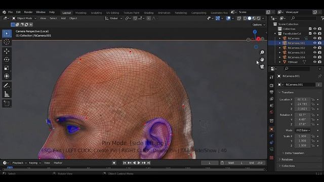Screen dimensions: 324x182
Task: Click the current frame number field
Action: (210, 163)
